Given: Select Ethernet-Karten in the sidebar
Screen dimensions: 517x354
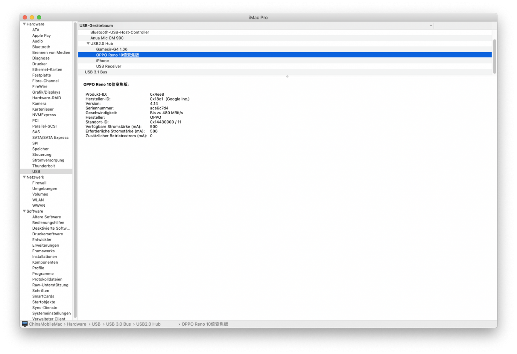Looking at the screenshot, I should (47, 69).
